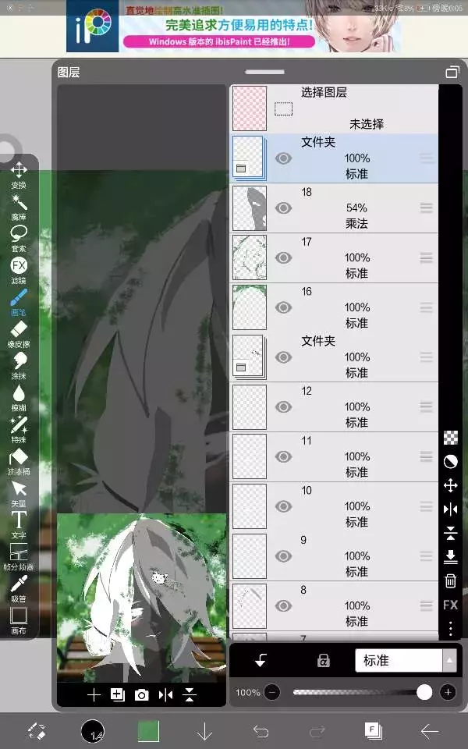Hide layer 17
This screenshot has width=468, height=749.
[283, 257]
